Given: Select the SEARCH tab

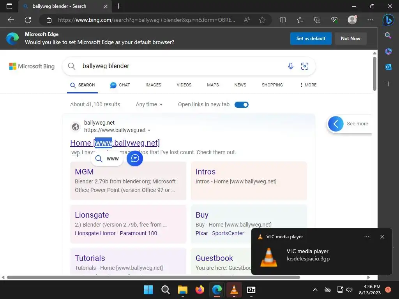Looking at the screenshot, I should click(x=83, y=85).
